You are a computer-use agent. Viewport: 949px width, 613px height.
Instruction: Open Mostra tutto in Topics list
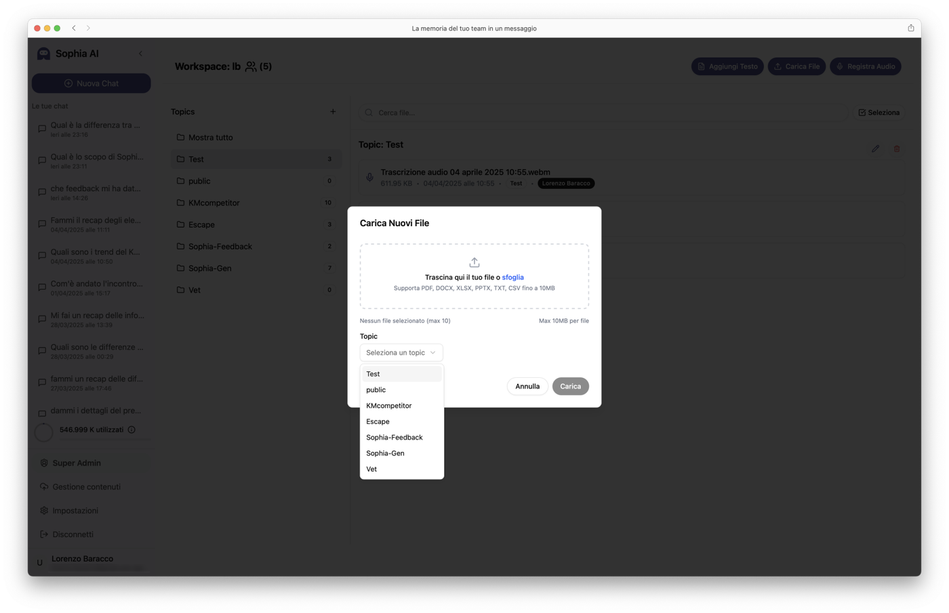click(x=256, y=138)
